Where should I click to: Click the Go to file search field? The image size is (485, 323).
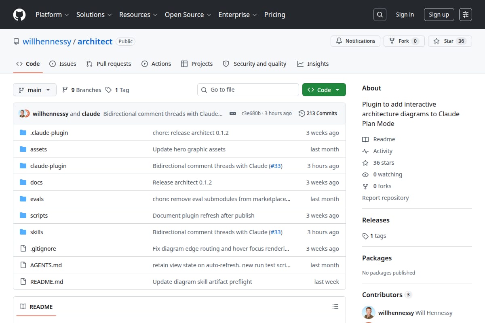tap(248, 90)
